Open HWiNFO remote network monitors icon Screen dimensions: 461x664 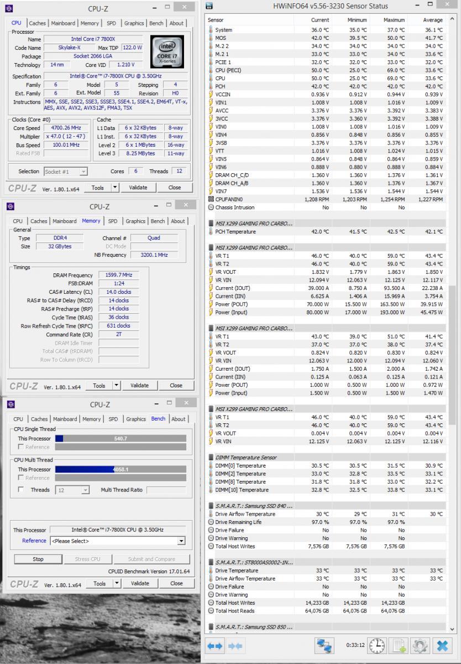click(x=324, y=646)
